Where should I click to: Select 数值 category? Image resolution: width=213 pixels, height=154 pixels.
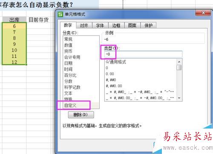point(81,45)
